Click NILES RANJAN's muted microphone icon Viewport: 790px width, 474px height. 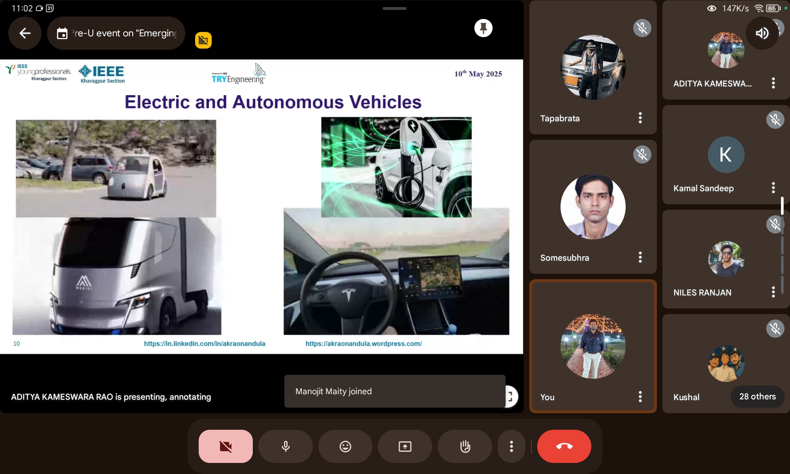point(775,224)
